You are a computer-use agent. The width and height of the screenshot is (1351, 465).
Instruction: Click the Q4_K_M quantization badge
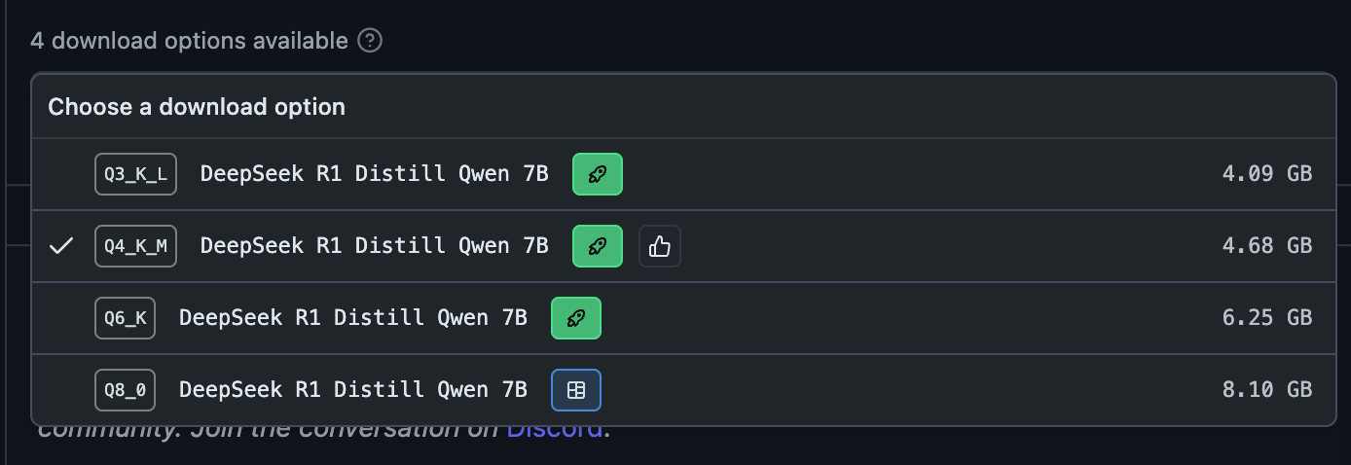[135, 246]
